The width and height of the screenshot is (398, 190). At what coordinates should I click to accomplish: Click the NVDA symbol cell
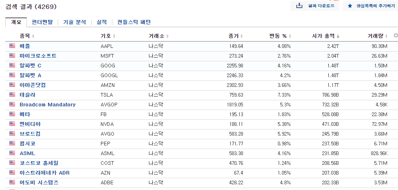click(x=107, y=124)
